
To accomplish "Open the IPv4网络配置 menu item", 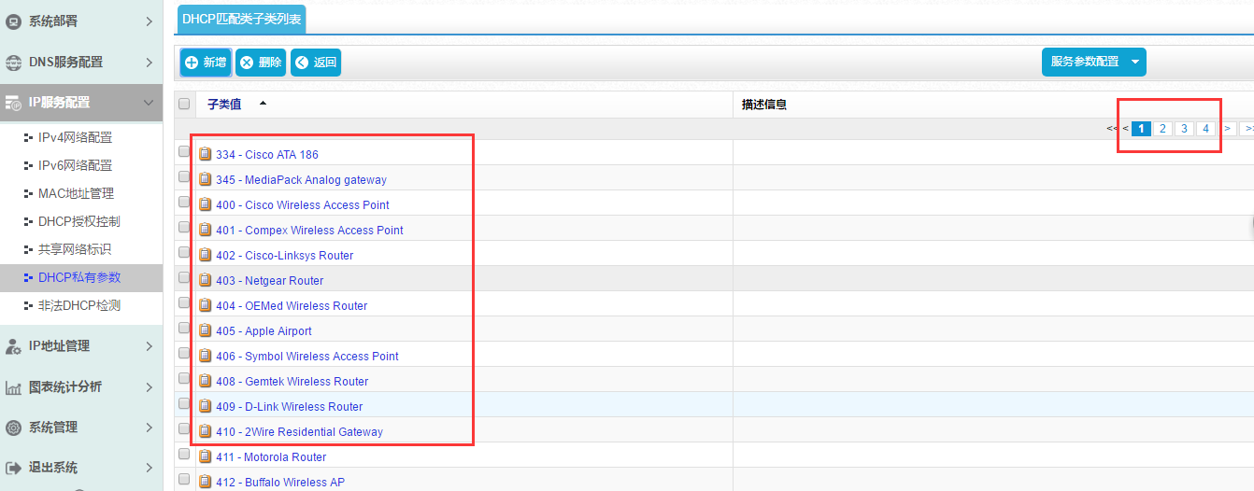I will (75, 137).
